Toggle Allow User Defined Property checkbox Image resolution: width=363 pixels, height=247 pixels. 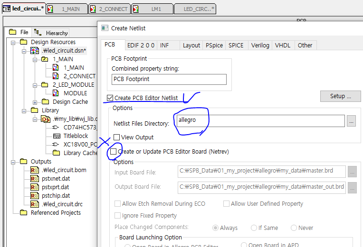226,203
